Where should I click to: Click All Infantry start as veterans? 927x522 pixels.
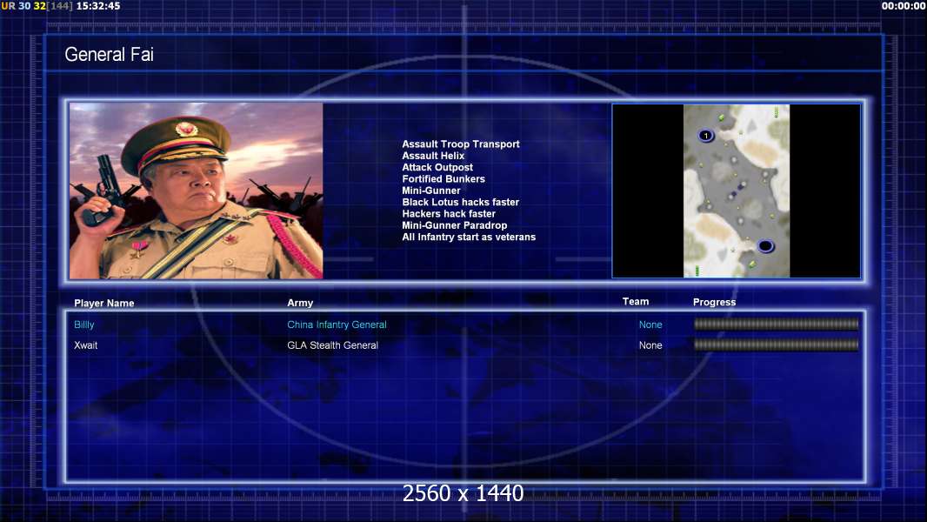[x=469, y=237]
